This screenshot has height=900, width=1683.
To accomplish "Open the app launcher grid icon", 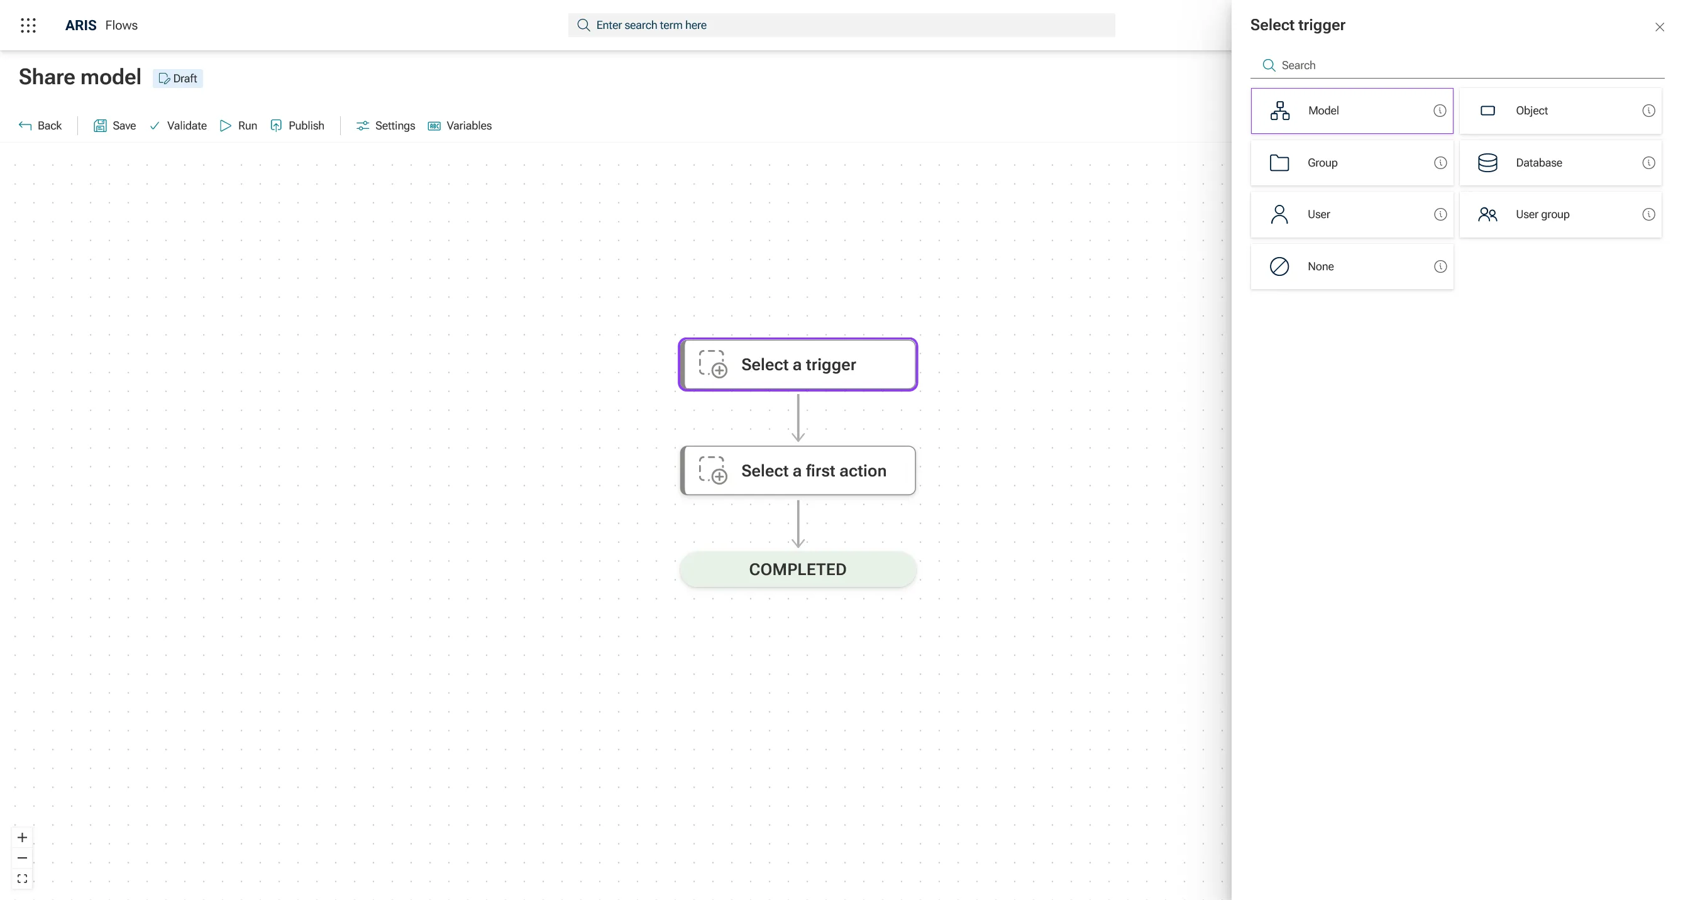I will (28, 26).
